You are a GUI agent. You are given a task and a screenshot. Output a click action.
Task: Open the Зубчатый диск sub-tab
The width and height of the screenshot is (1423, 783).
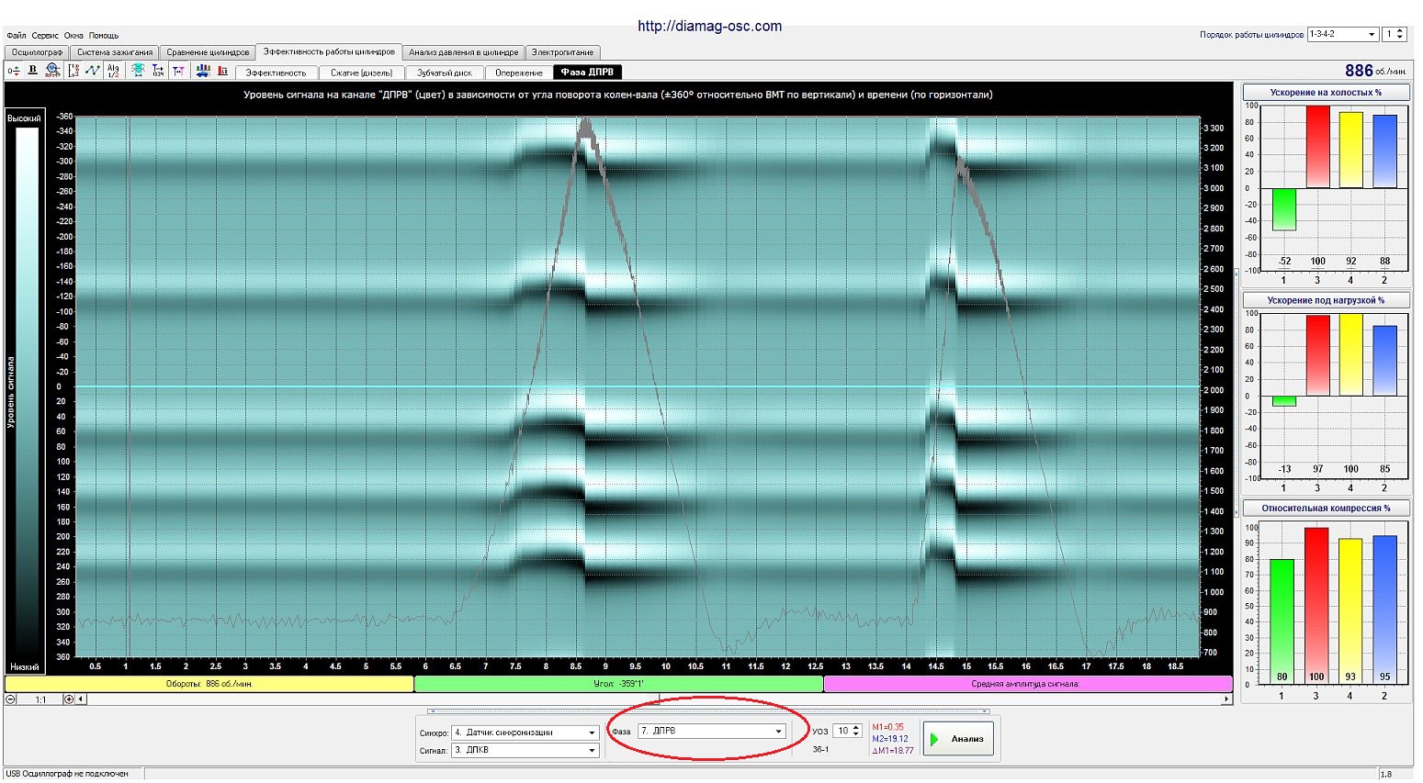[x=445, y=73]
